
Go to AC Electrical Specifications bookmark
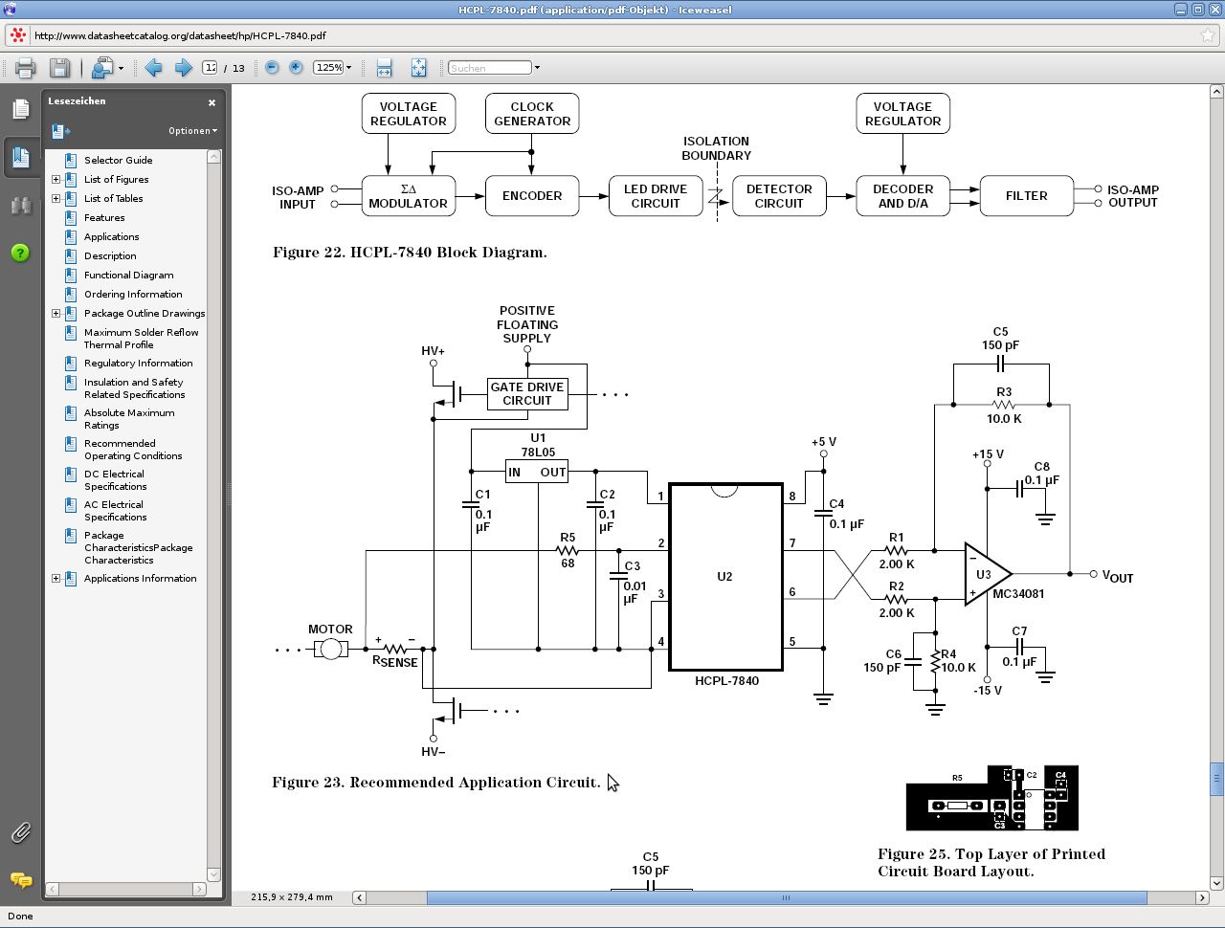(x=115, y=511)
